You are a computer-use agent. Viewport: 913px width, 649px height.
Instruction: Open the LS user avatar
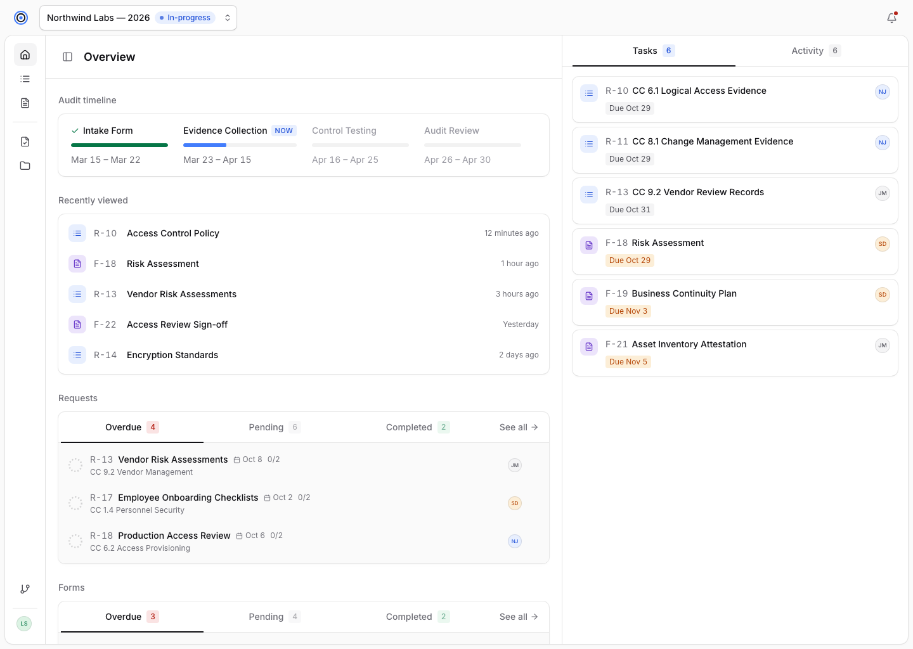[x=24, y=624]
